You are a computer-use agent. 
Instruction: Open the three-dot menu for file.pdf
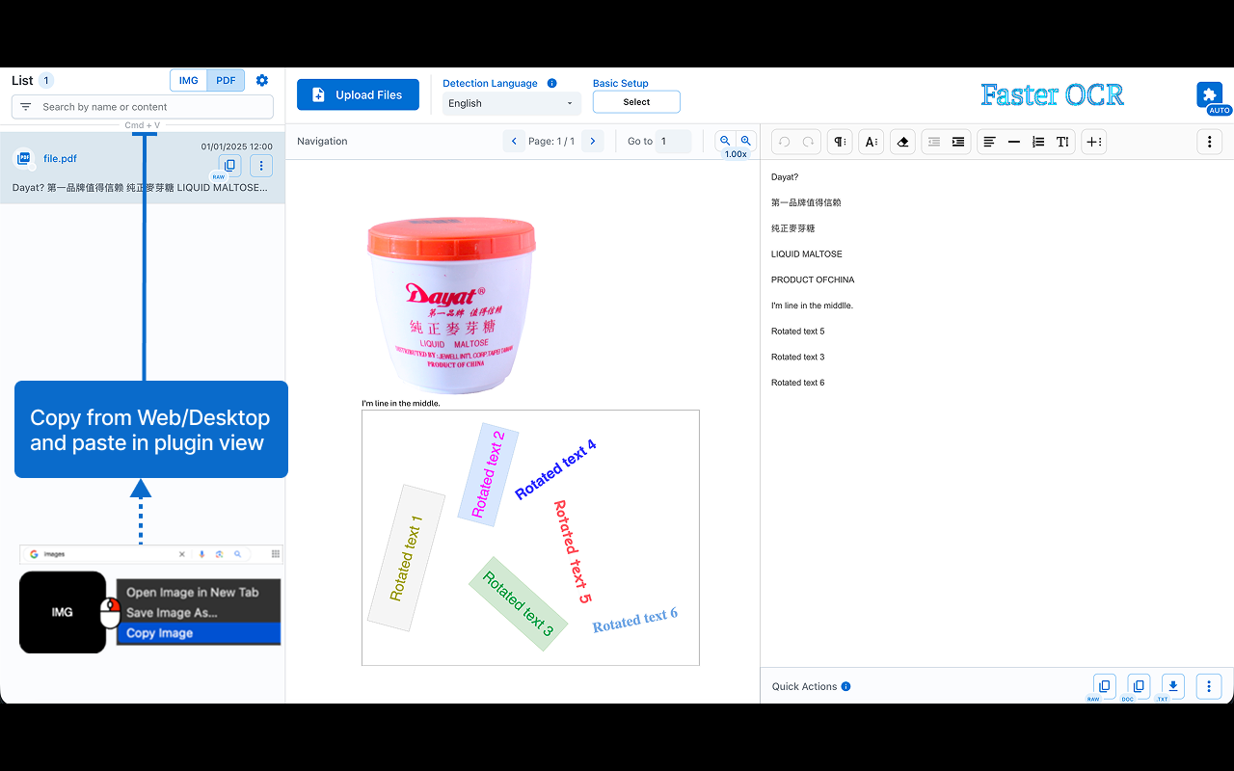pyautogui.click(x=261, y=166)
